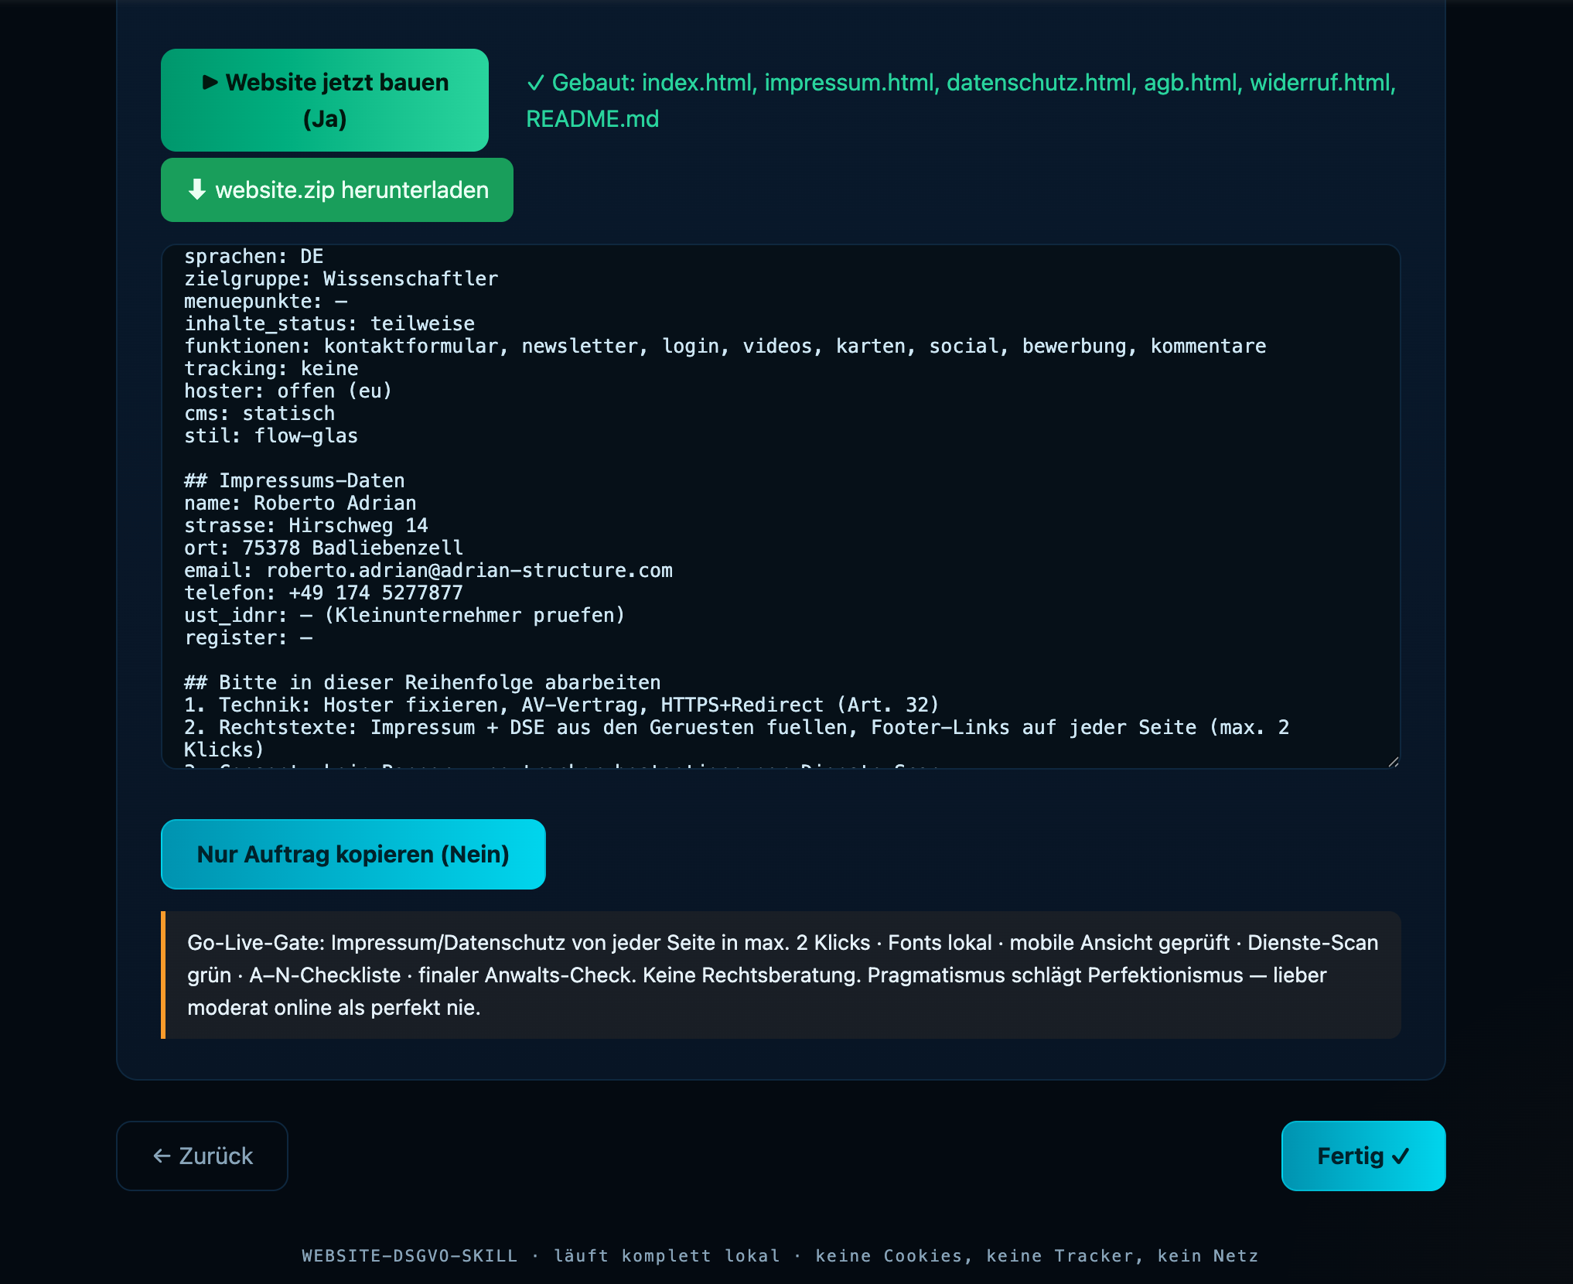Finish with the Fertig button
This screenshot has width=1573, height=1284.
pyautogui.click(x=1363, y=1156)
